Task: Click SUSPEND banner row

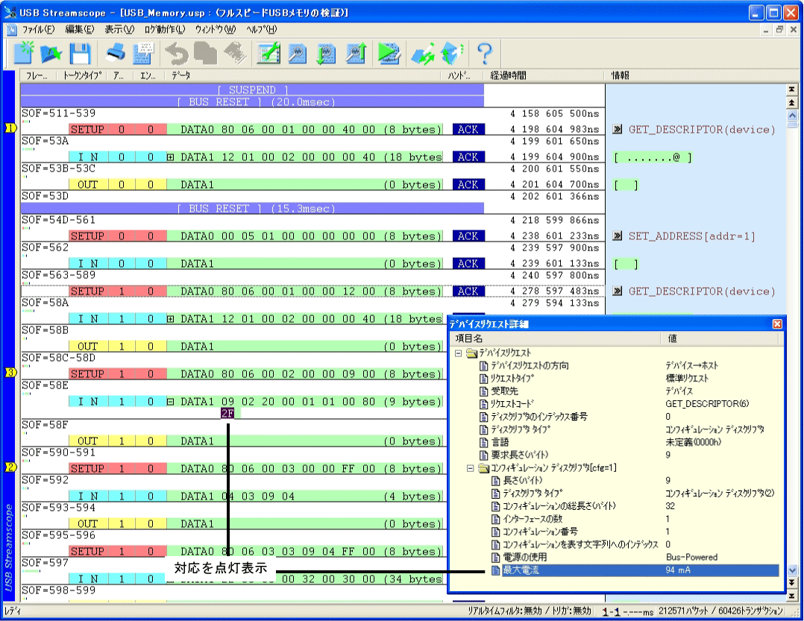Action: pos(252,89)
